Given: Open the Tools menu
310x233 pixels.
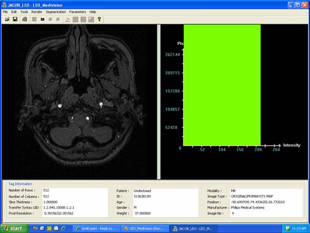Looking at the screenshot, I should pos(24,12).
